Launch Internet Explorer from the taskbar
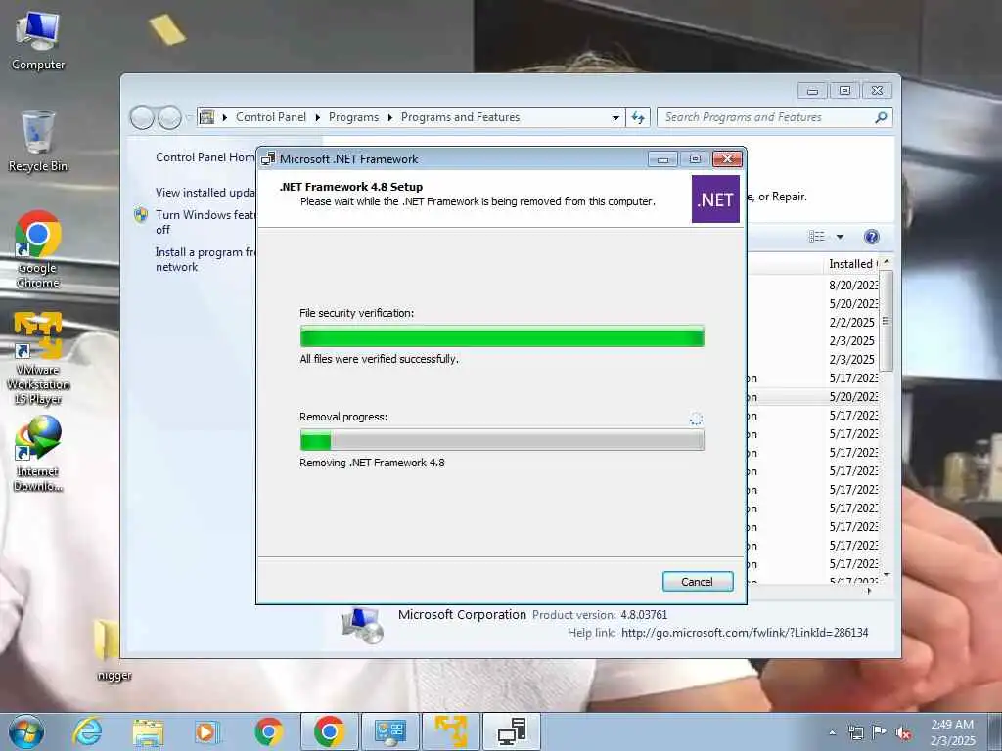This screenshot has height=751, width=1002. (x=87, y=731)
